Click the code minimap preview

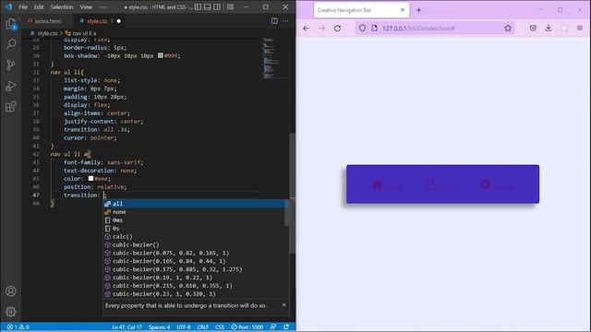click(x=274, y=57)
